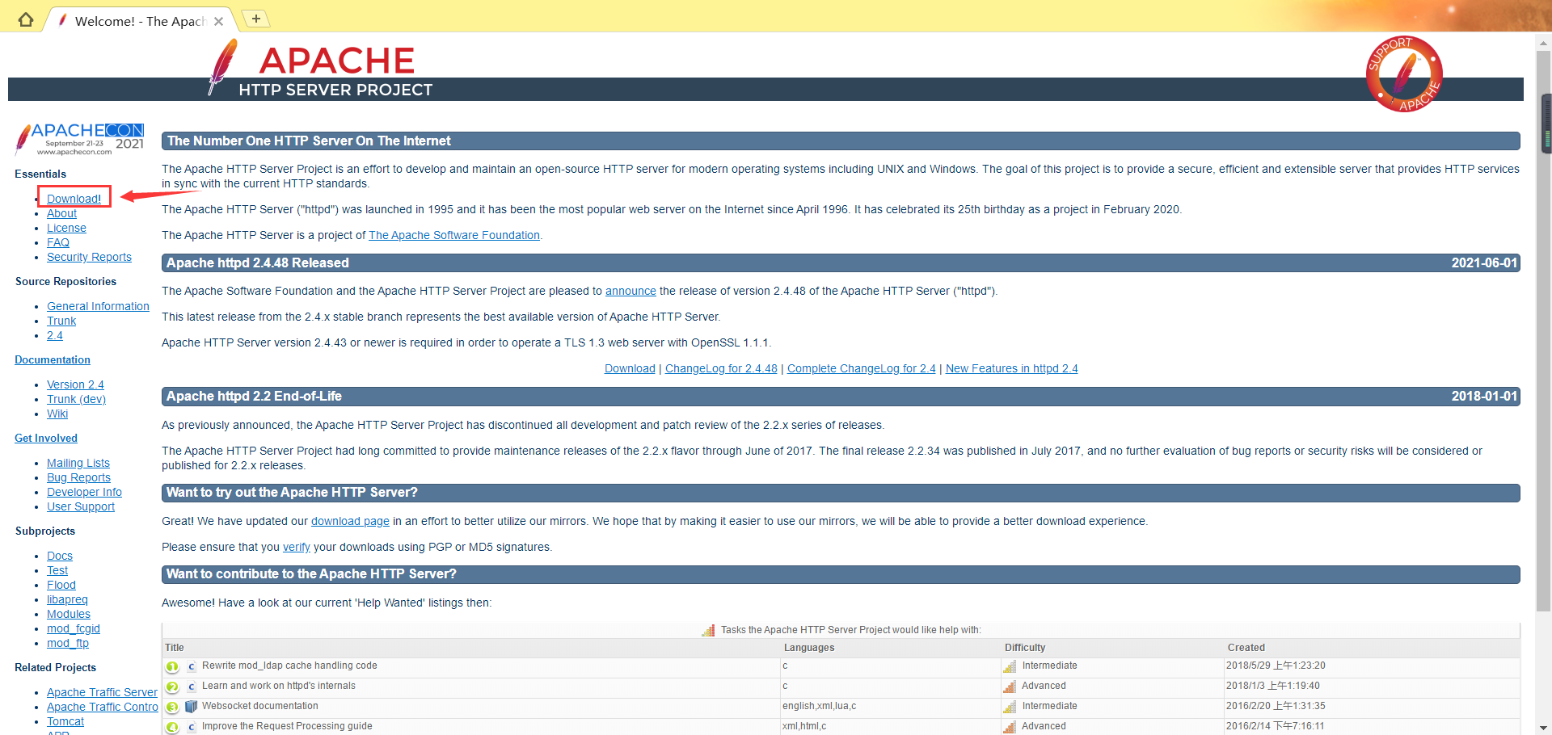Open the Get Involved heading link
Image resolution: width=1552 pixels, height=735 pixels.
point(46,438)
